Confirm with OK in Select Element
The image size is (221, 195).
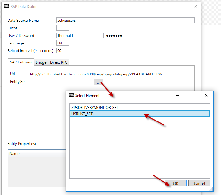point(176,183)
